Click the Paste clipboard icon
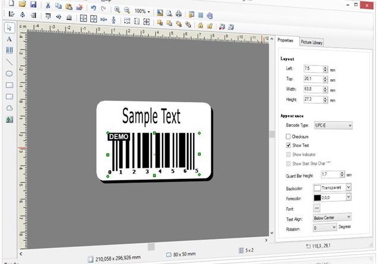The height and width of the screenshot is (264, 377). tap(69, 7)
